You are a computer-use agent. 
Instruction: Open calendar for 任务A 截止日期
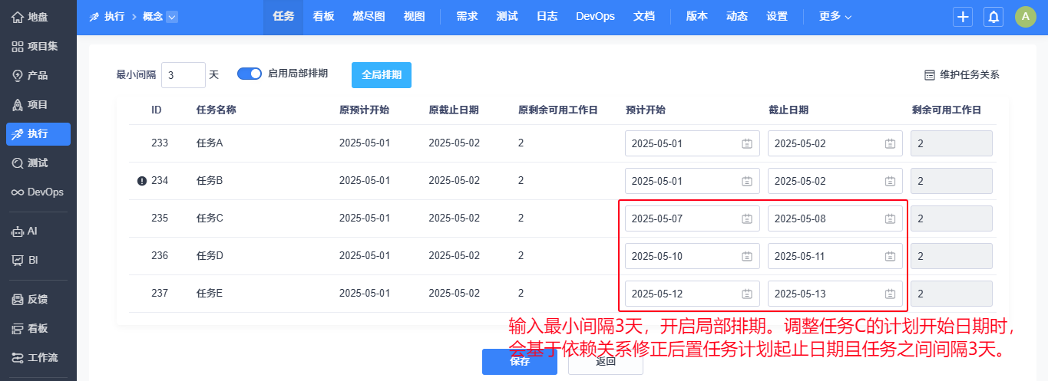[x=890, y=143]
